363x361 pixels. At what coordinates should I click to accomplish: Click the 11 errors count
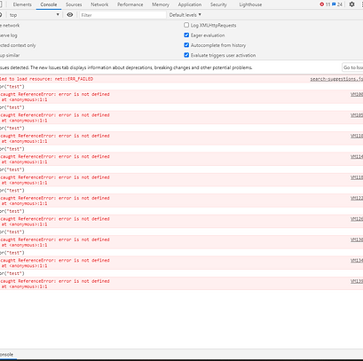tap(327, 4)
